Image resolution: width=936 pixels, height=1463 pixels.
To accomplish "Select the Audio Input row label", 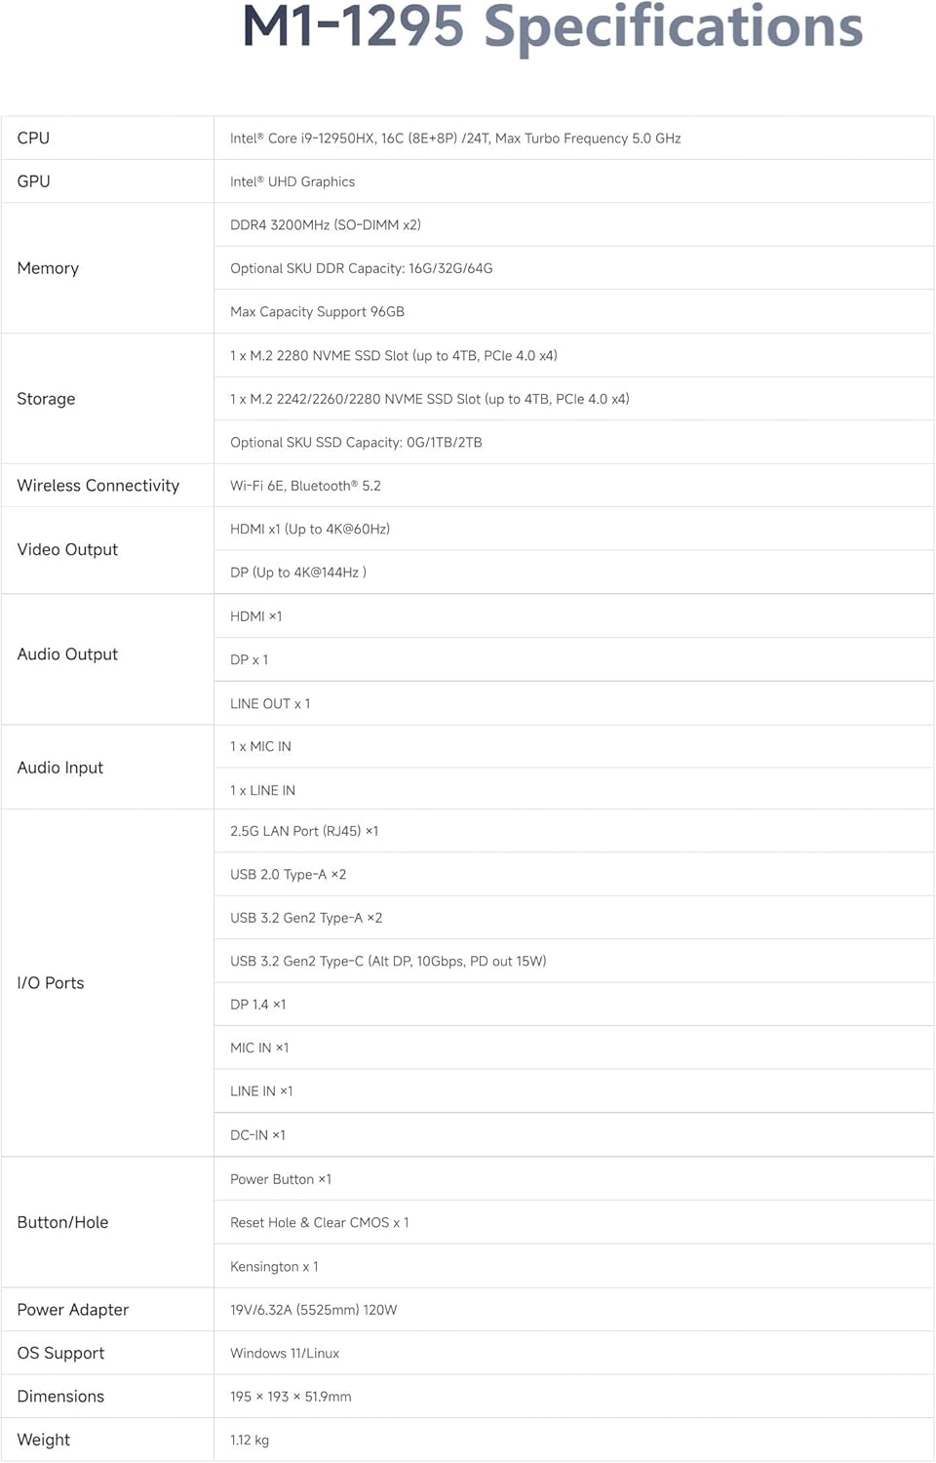I will [x=60, y=768].
